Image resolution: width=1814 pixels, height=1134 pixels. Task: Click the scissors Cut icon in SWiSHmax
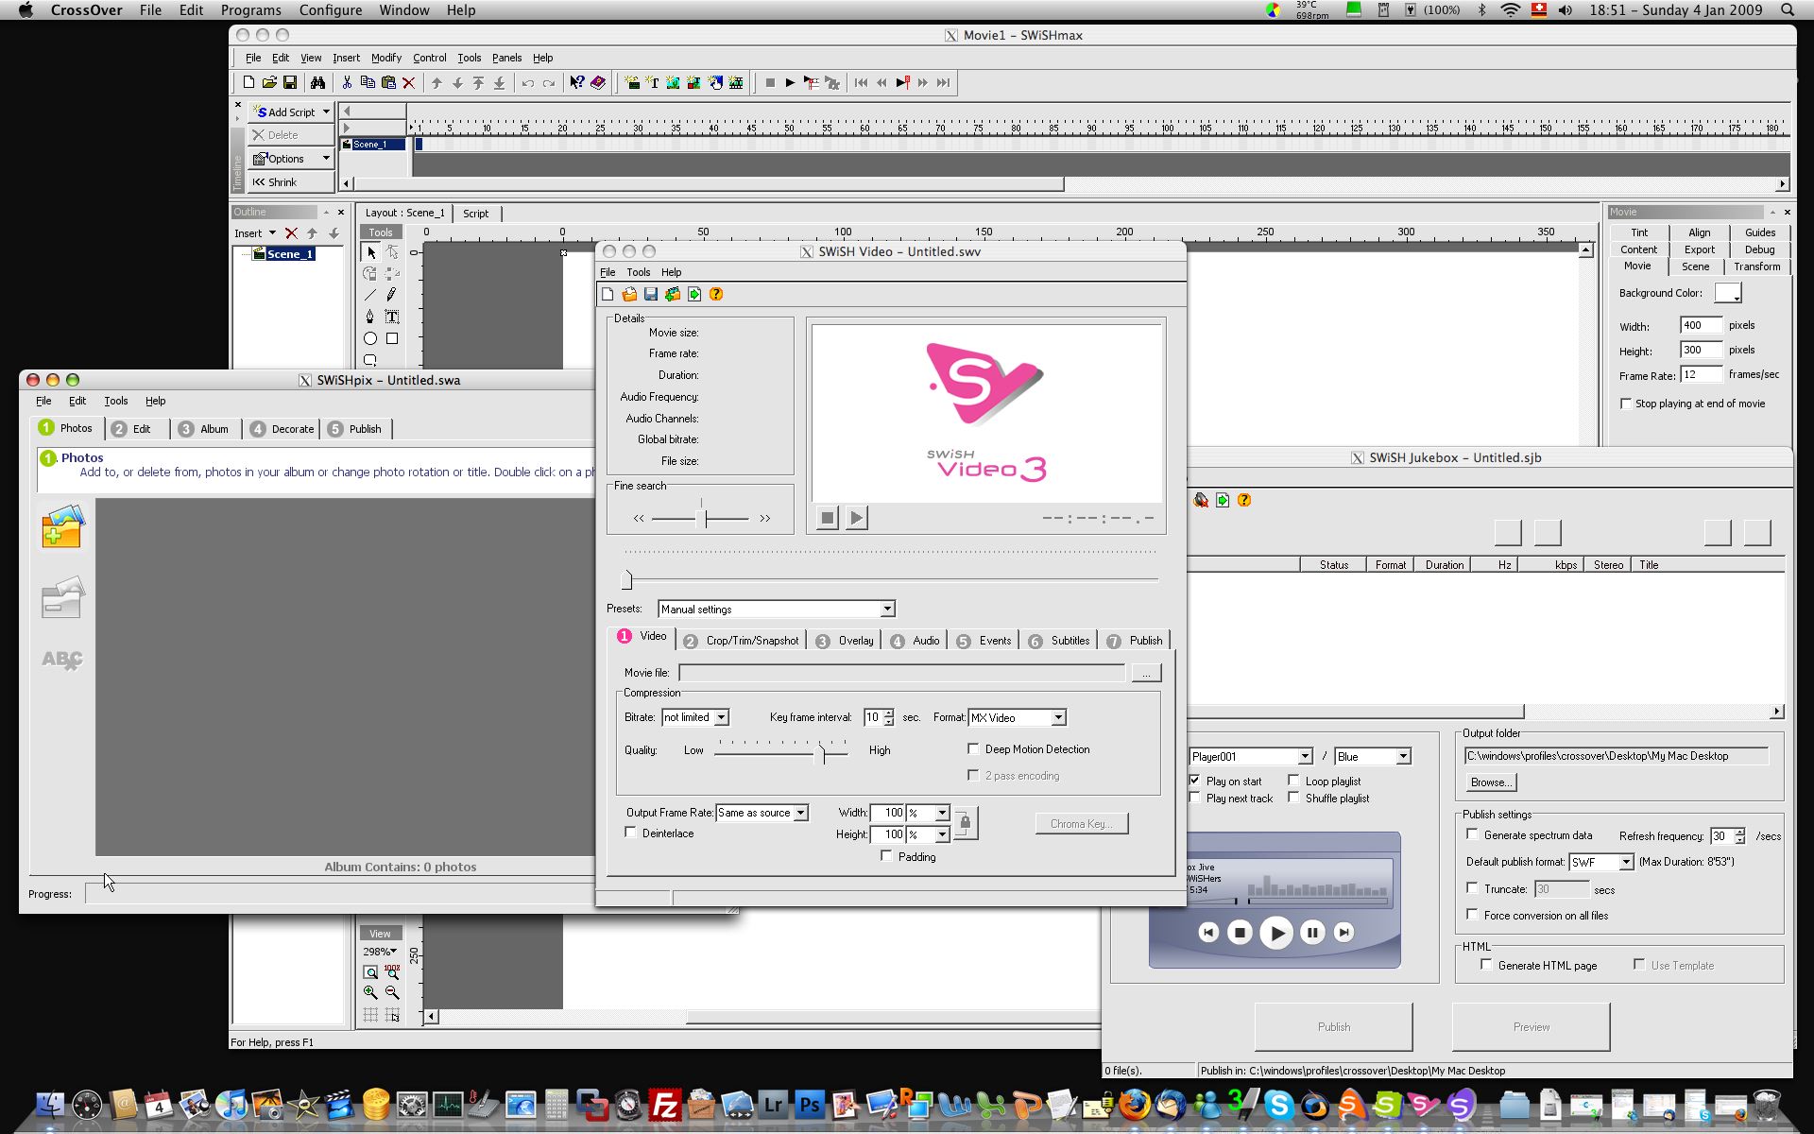(x=347, y=83)
